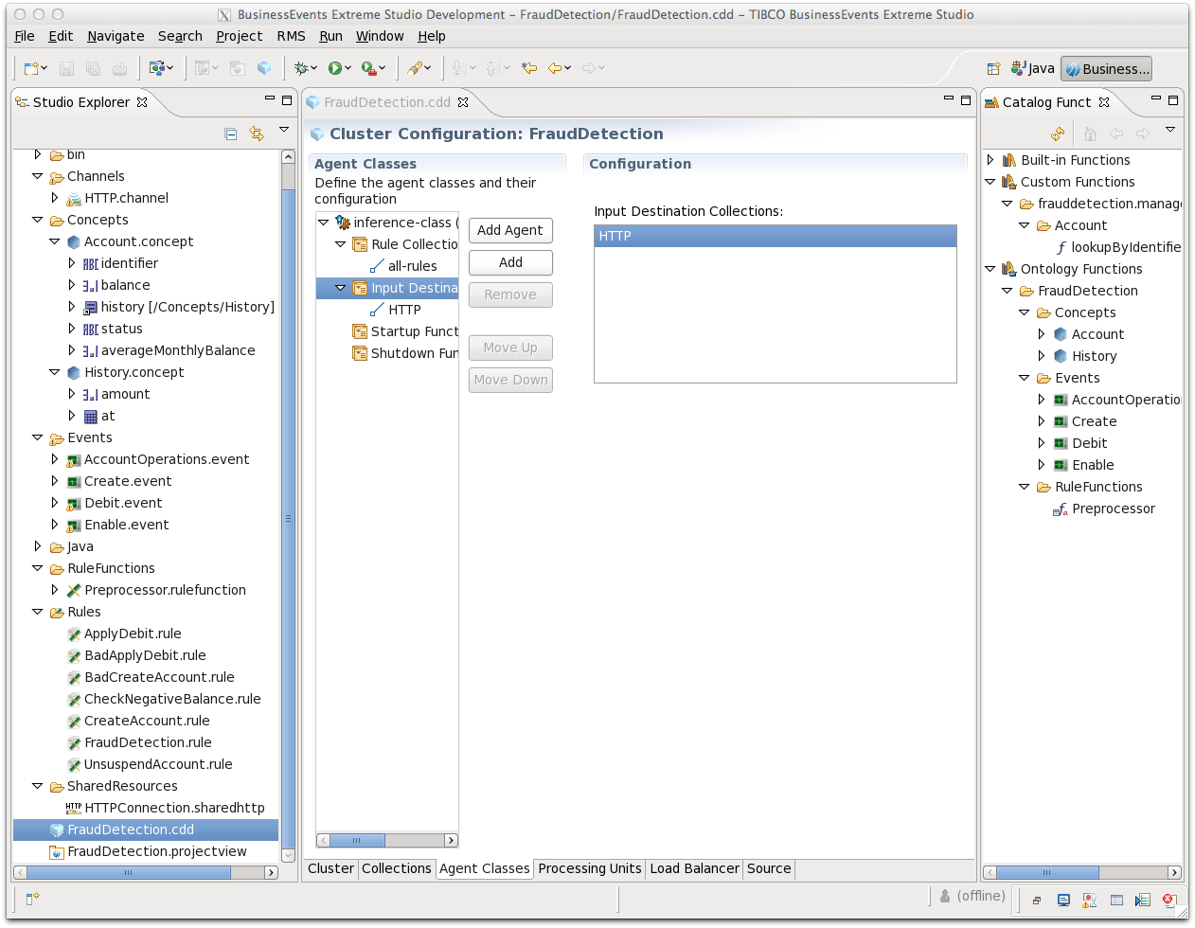
Task: Click the red error log status icon
Action: pyautogui.click(x=1168, y=901)
